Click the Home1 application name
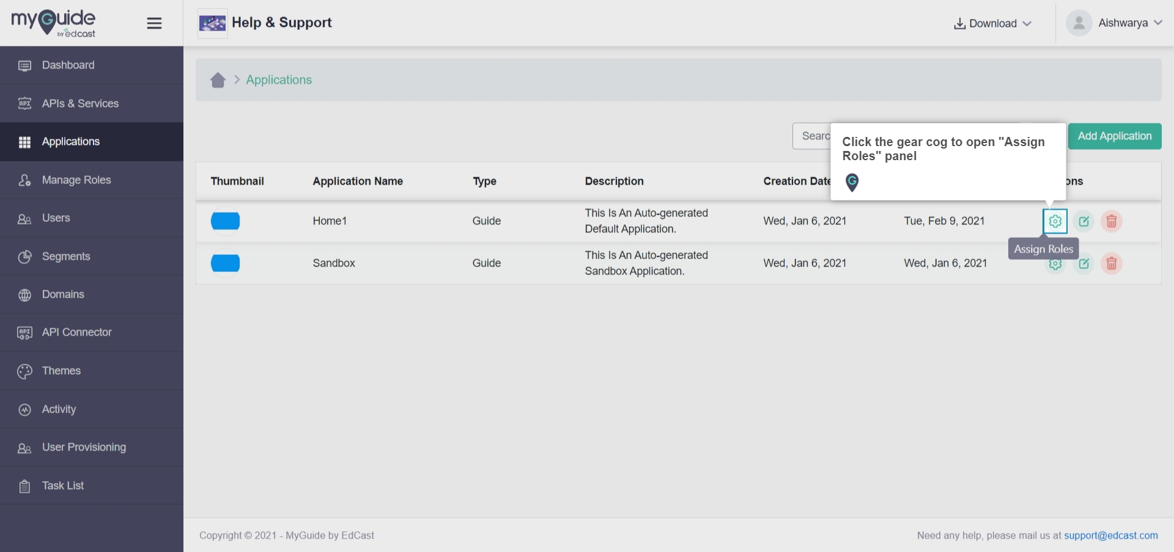 [x=330, y=221]
